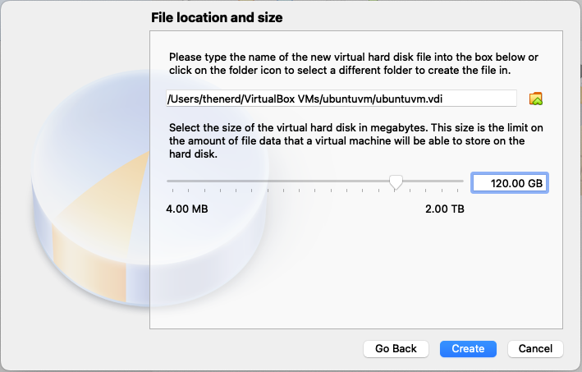582x372 pixels.
Task: Click the 2.00 TB maximum label
Action: click(444, 209)
